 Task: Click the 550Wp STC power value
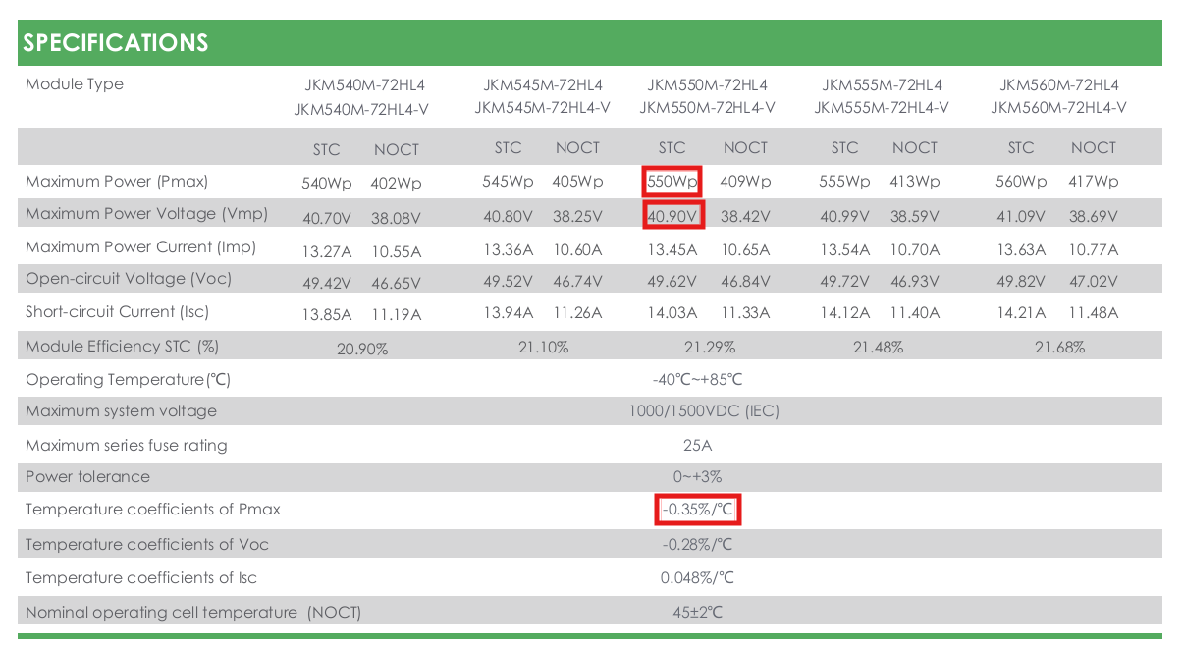click(672, 182)
